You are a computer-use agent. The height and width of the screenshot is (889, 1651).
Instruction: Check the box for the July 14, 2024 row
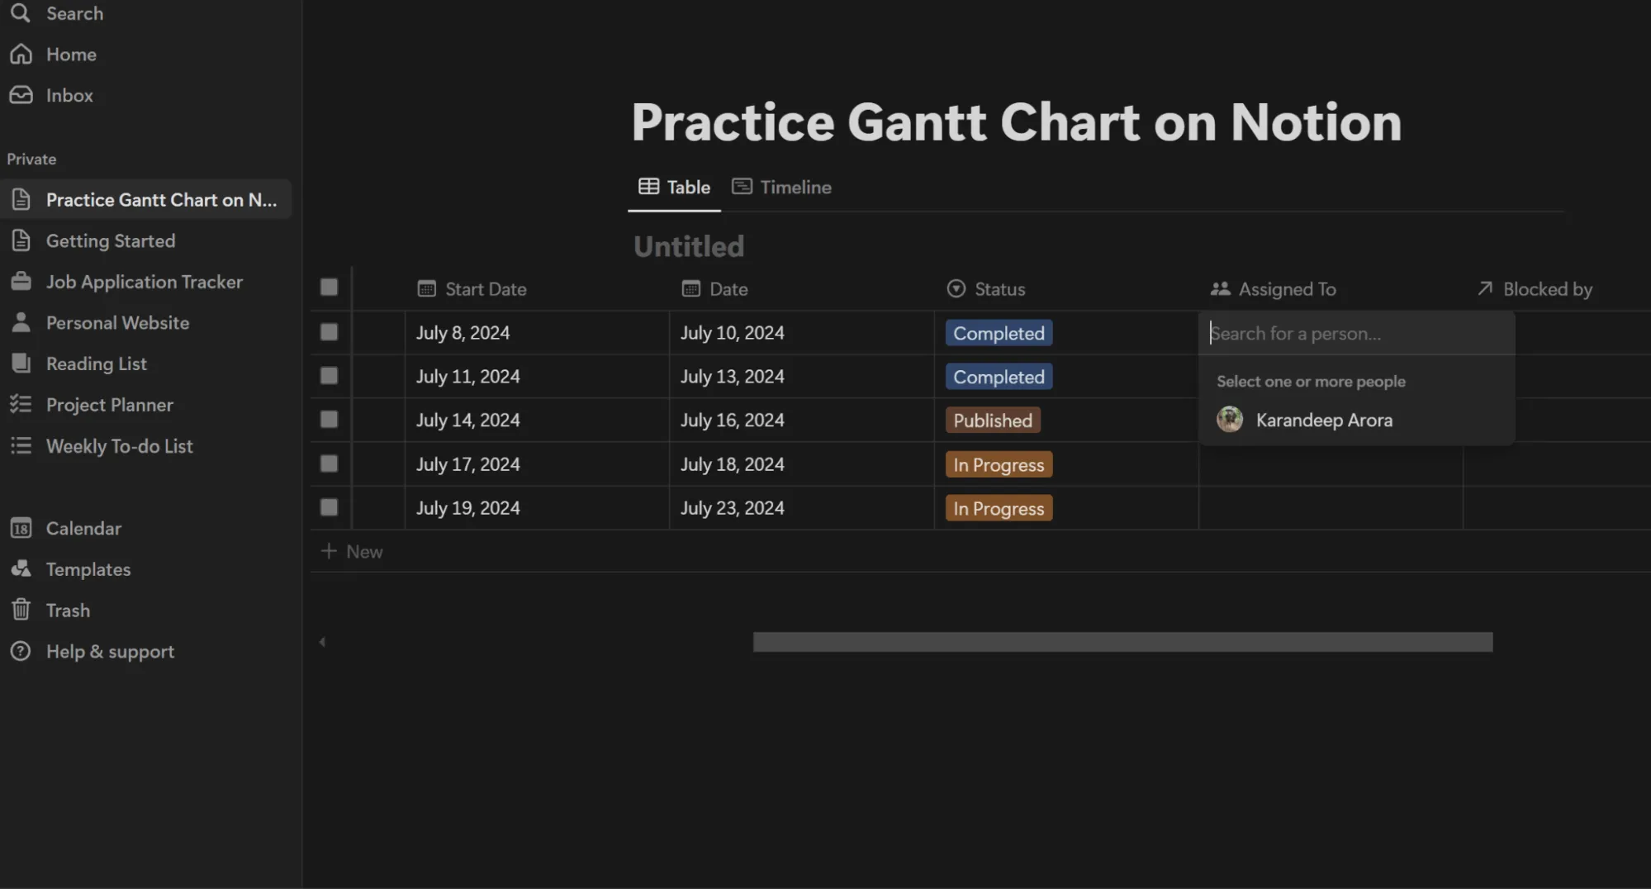[329, 420]
